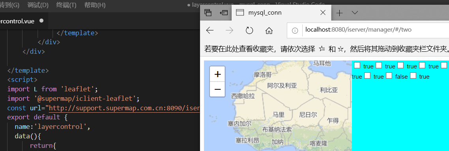Viewport: 449px width, 151px height.
Task: Tick the first checkbox in top row
Action: (357, 65)
